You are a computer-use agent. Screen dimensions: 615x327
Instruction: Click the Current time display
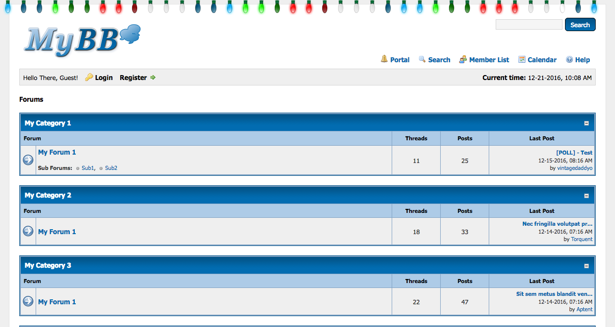tap(537, 78)
